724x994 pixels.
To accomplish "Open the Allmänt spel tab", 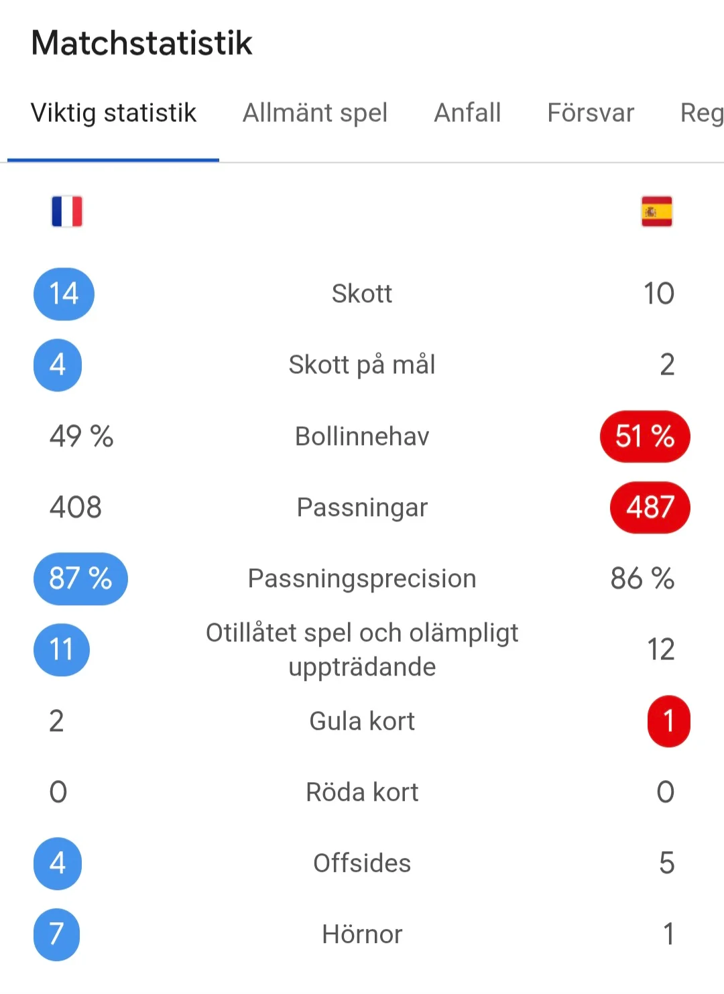I will [x=315, y=113].
